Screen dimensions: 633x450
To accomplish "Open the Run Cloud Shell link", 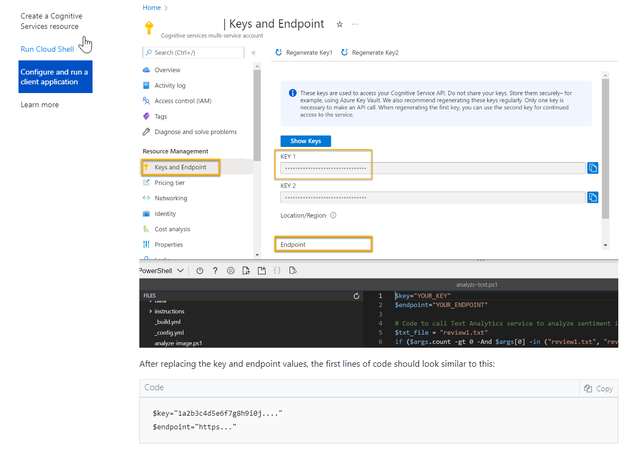I will (x=47, y=48).
